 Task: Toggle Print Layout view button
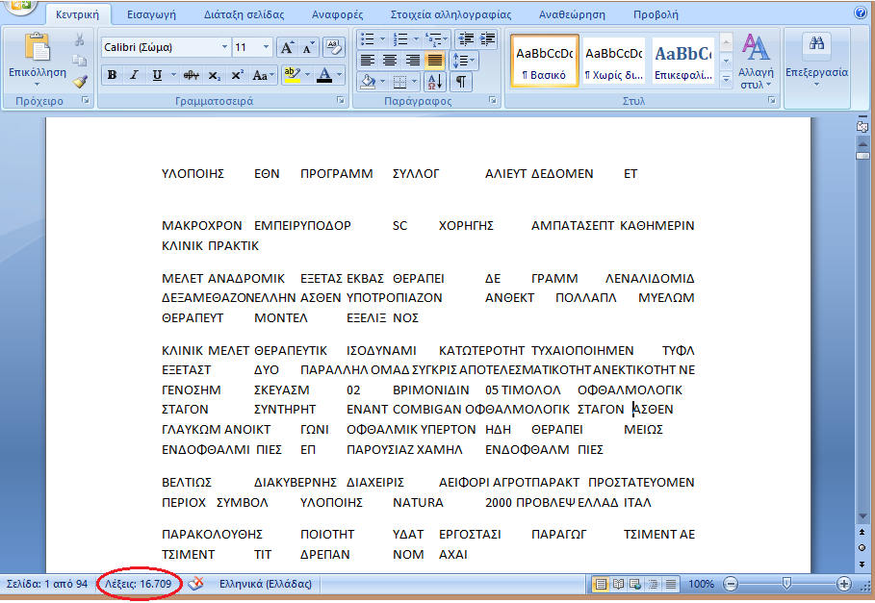click(601, 584)
